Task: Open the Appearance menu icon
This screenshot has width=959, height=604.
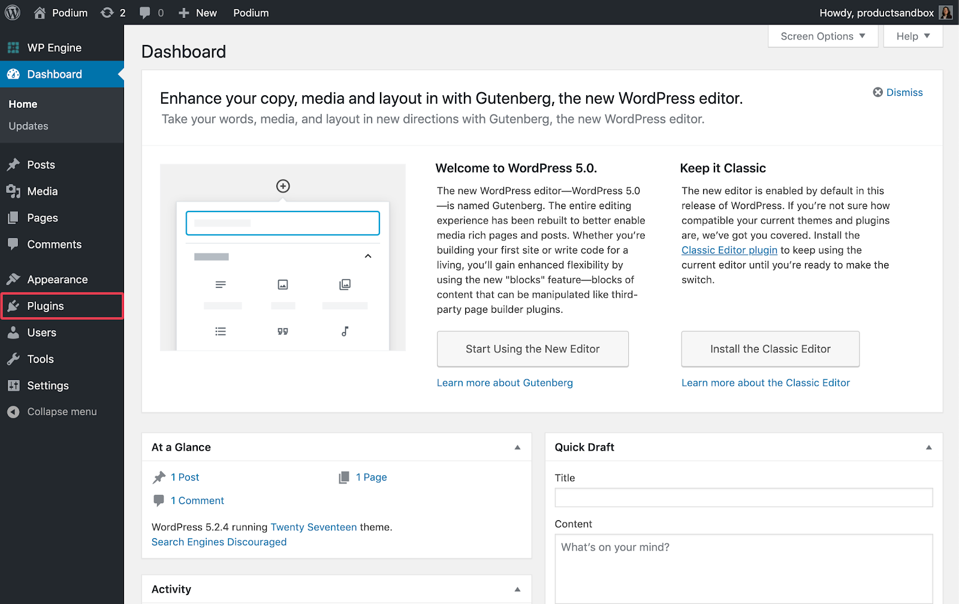Action: point(13,279)
